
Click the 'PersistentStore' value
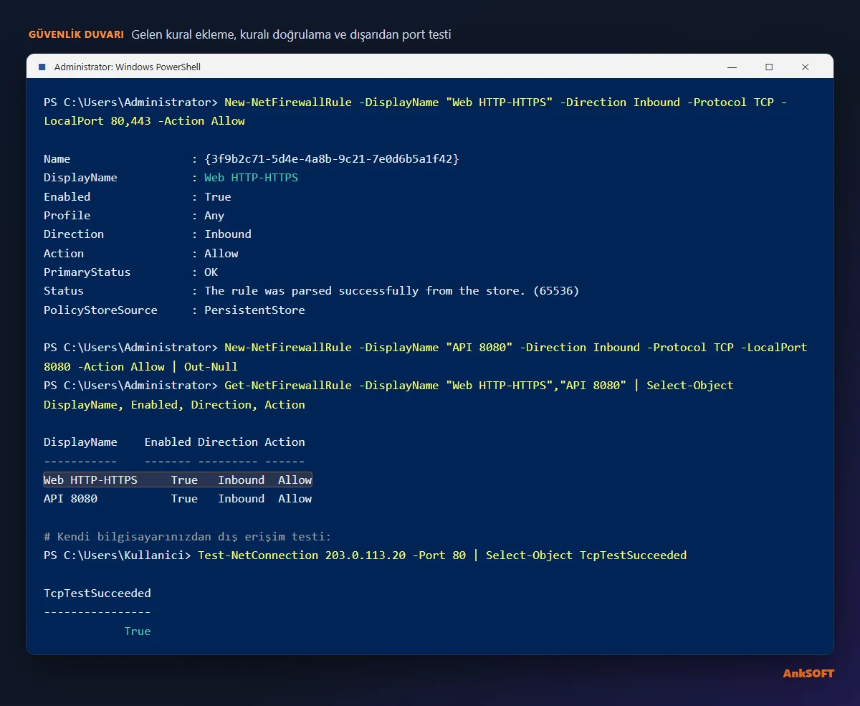click(254, 310)
